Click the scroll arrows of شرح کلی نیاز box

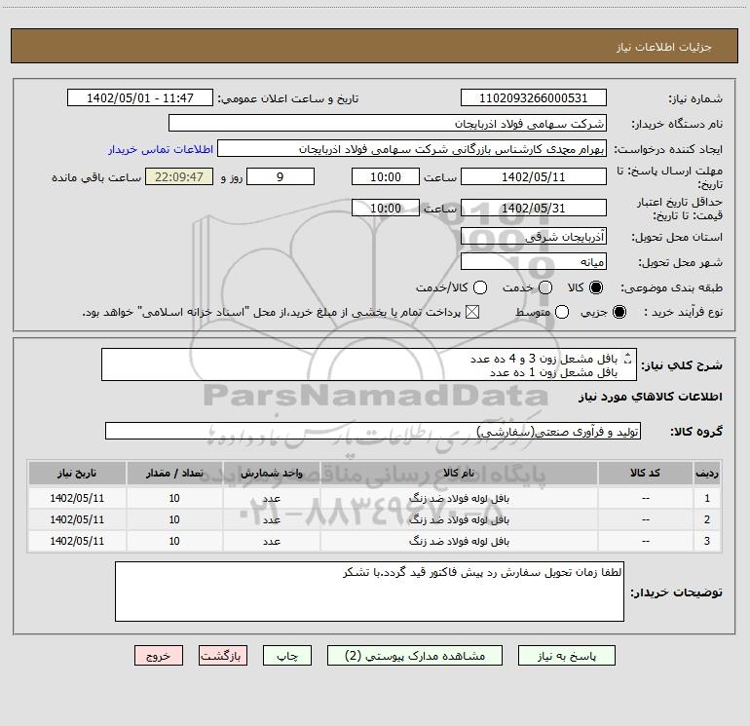click(x=628, y=358)
